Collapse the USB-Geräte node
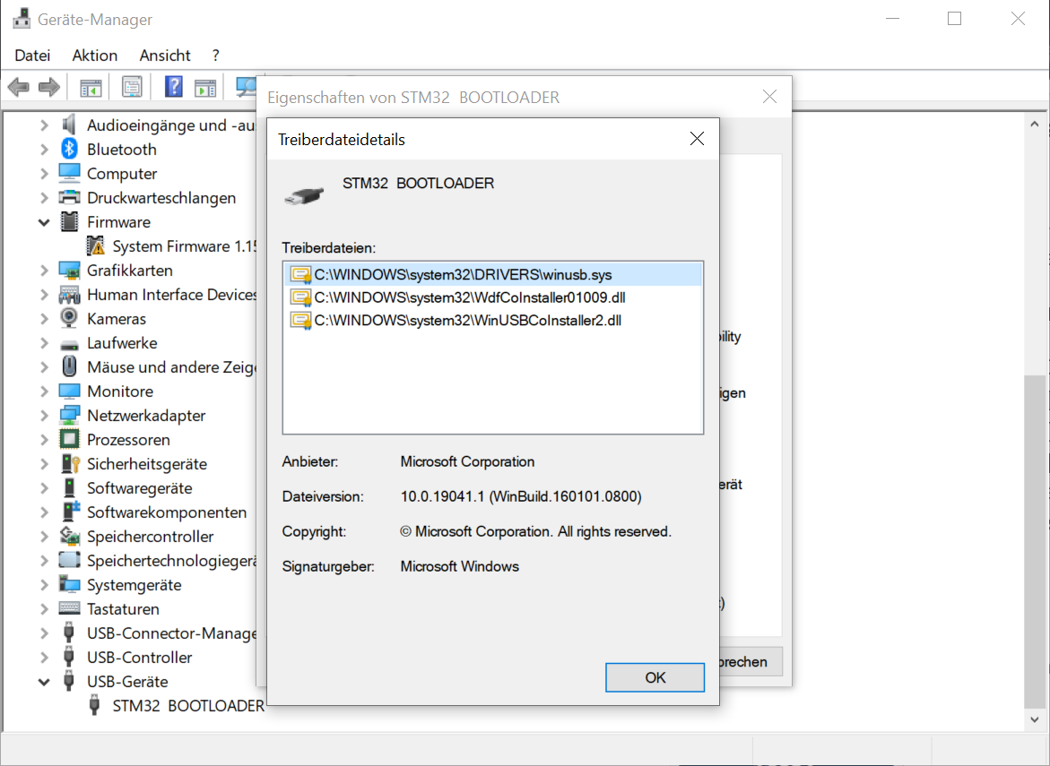Viewport: 1050px width, 766px height. 44,682
